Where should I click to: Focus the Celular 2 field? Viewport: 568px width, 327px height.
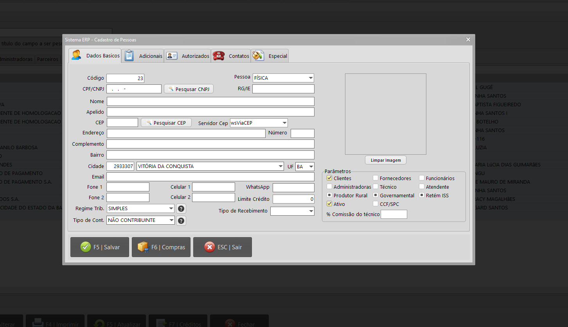coord(214,198)
